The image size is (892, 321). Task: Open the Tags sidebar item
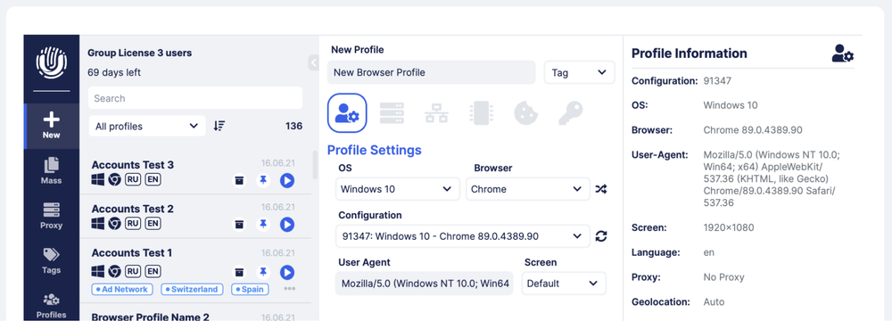coord(51,260)
